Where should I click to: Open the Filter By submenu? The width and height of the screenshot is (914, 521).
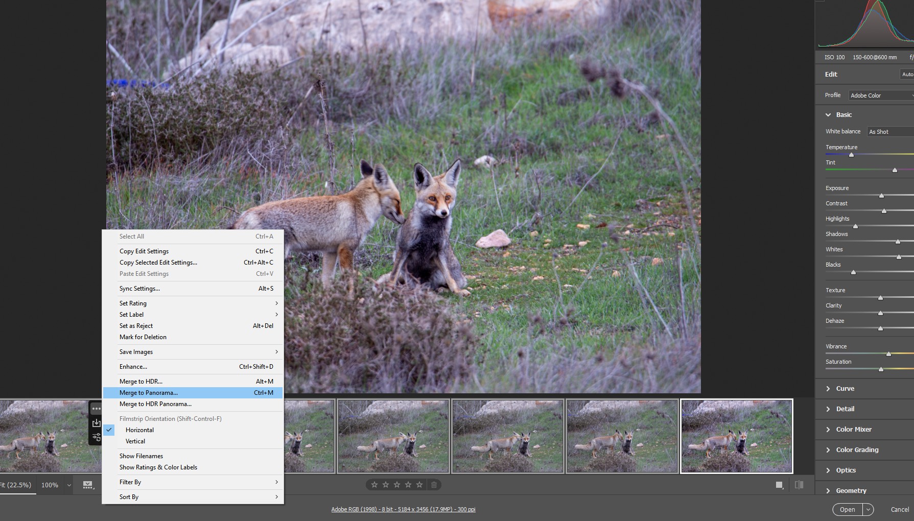(x=193, y=482)
